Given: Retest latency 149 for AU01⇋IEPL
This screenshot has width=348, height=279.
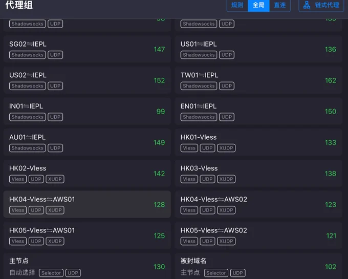Looking at the screenshot, I should [x=159, y=142].
